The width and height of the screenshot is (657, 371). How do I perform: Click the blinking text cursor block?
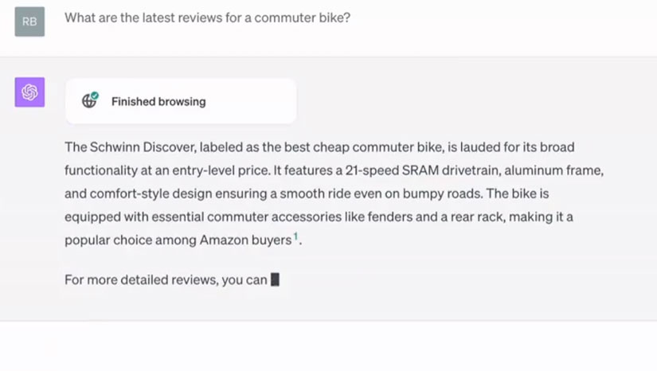click(x=275, y=279)
